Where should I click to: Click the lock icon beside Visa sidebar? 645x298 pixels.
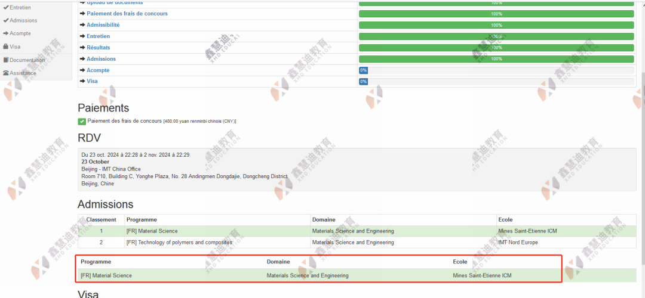[6, 47]
